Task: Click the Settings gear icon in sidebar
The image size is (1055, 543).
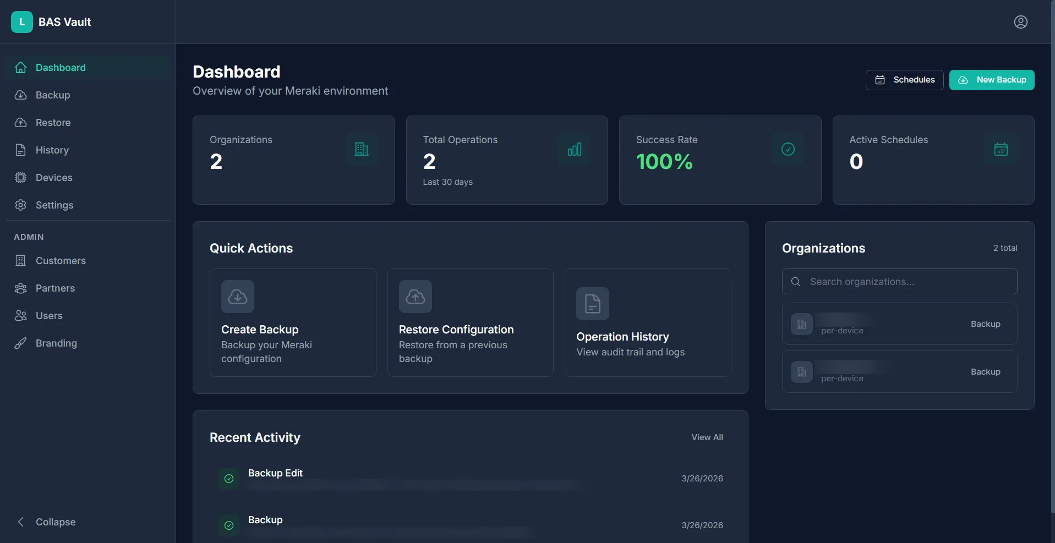Action: pos(21,205)
